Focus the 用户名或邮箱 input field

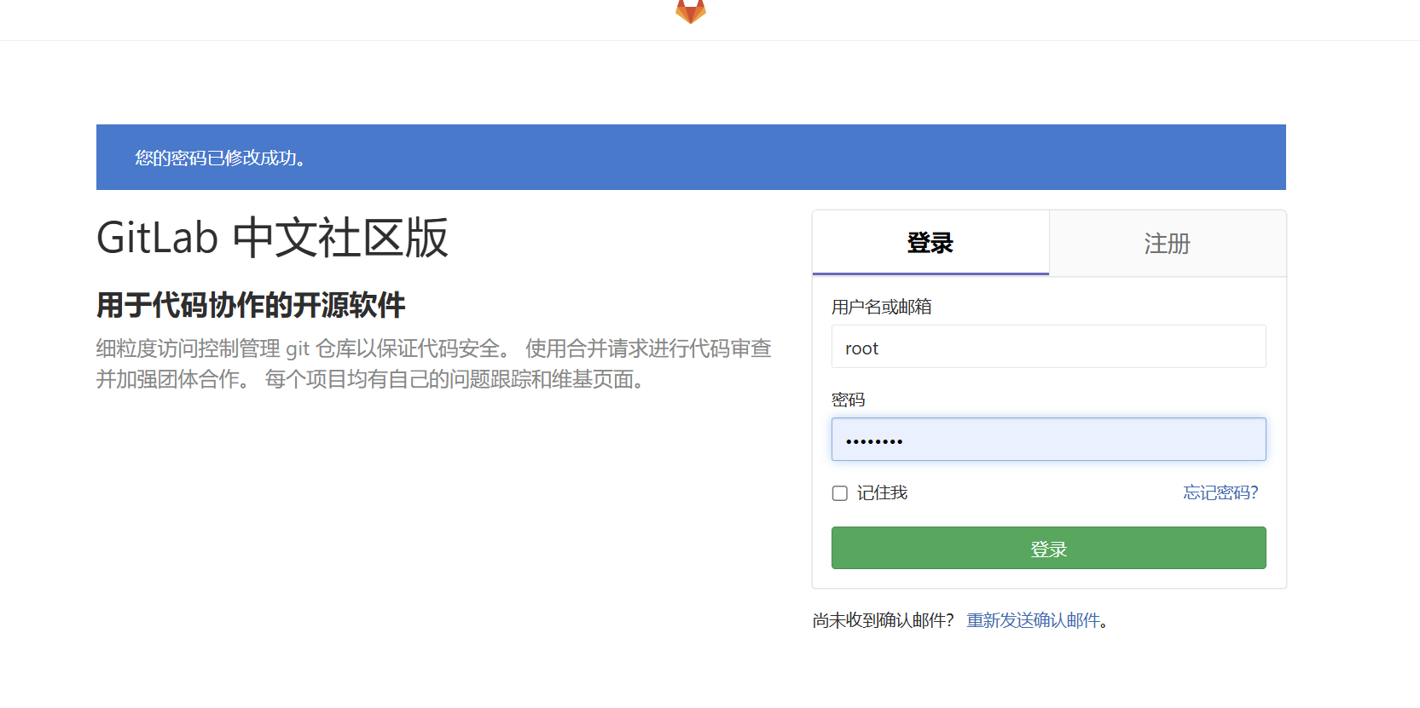[1049, 347]
